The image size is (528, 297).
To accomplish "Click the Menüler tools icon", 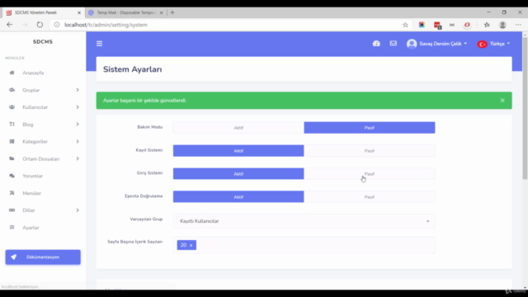I will (12, 193).
